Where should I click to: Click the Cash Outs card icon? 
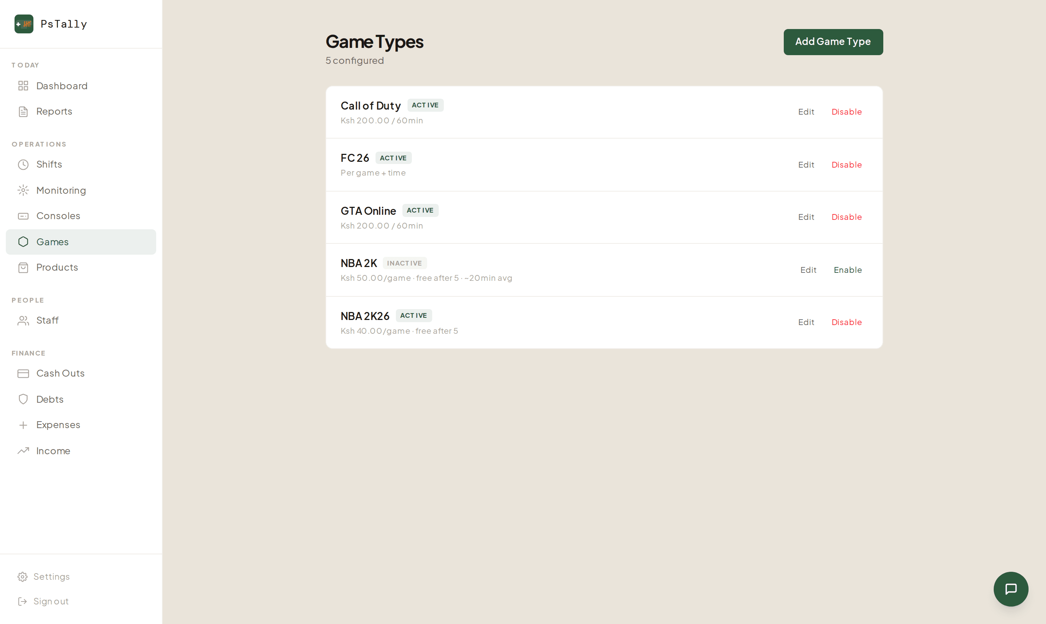23,373
